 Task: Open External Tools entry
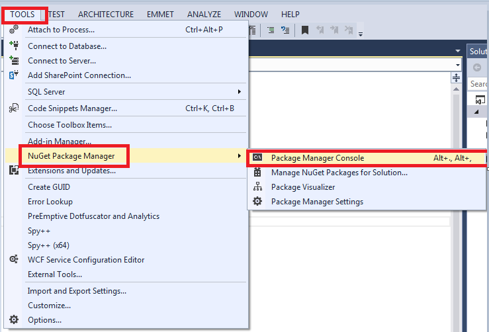point(126,274)
